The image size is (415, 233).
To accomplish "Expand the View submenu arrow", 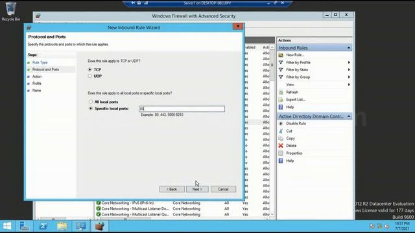I will [x=349, y=85].
